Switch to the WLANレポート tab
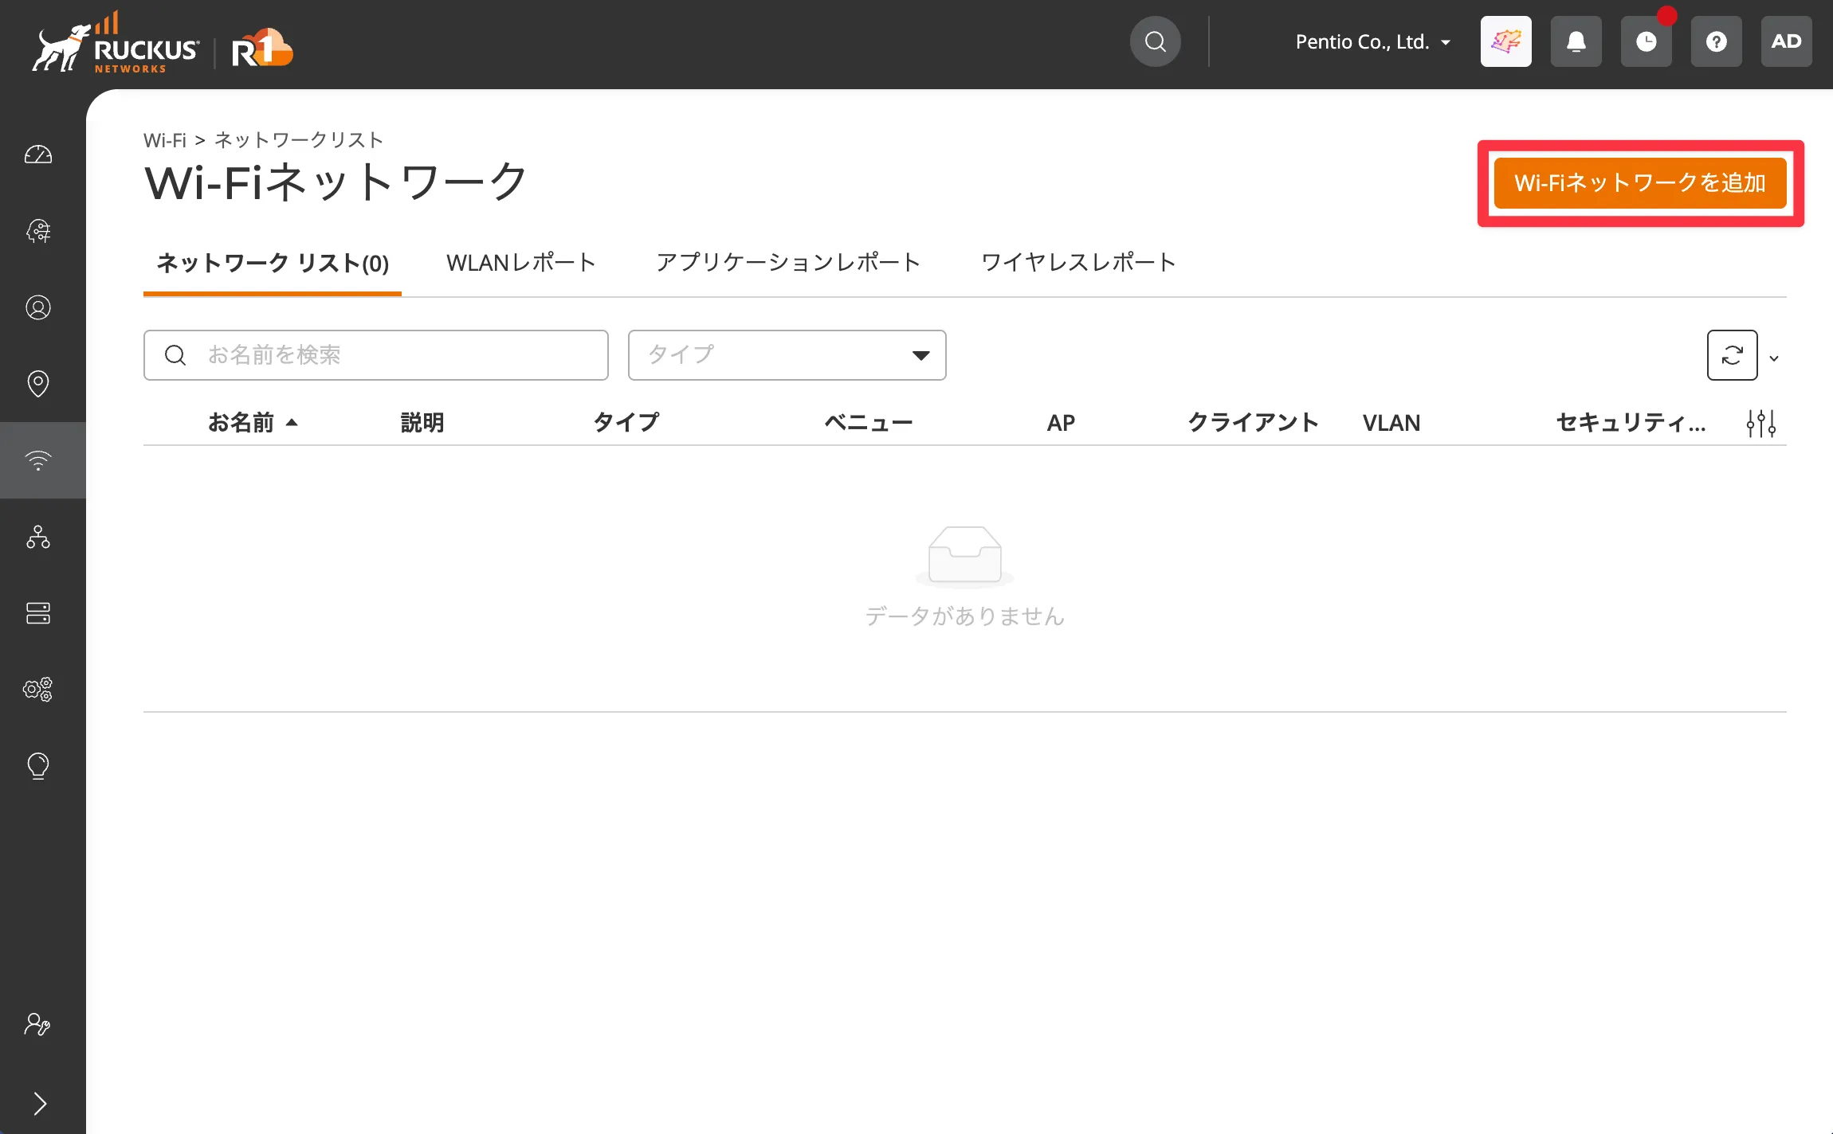 pos(521,263)
